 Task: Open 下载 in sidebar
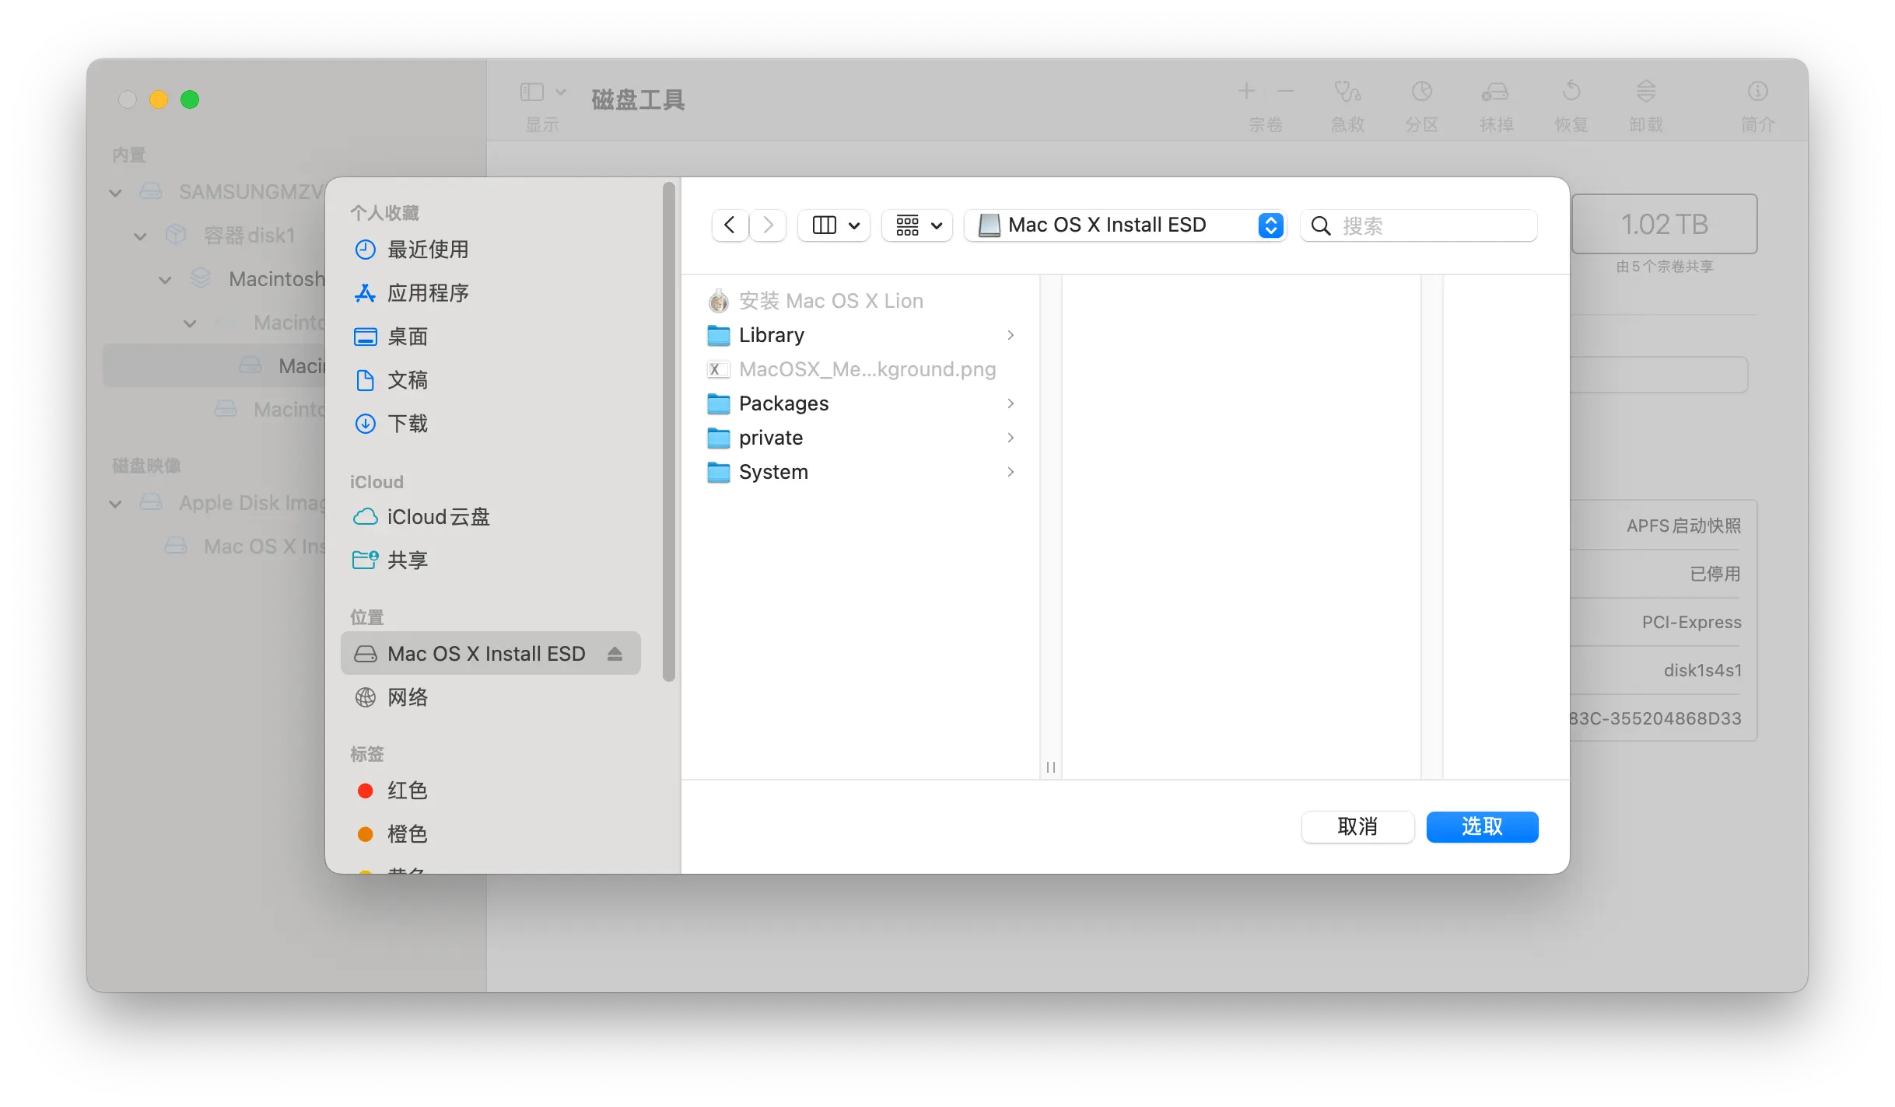coord(490,424)
